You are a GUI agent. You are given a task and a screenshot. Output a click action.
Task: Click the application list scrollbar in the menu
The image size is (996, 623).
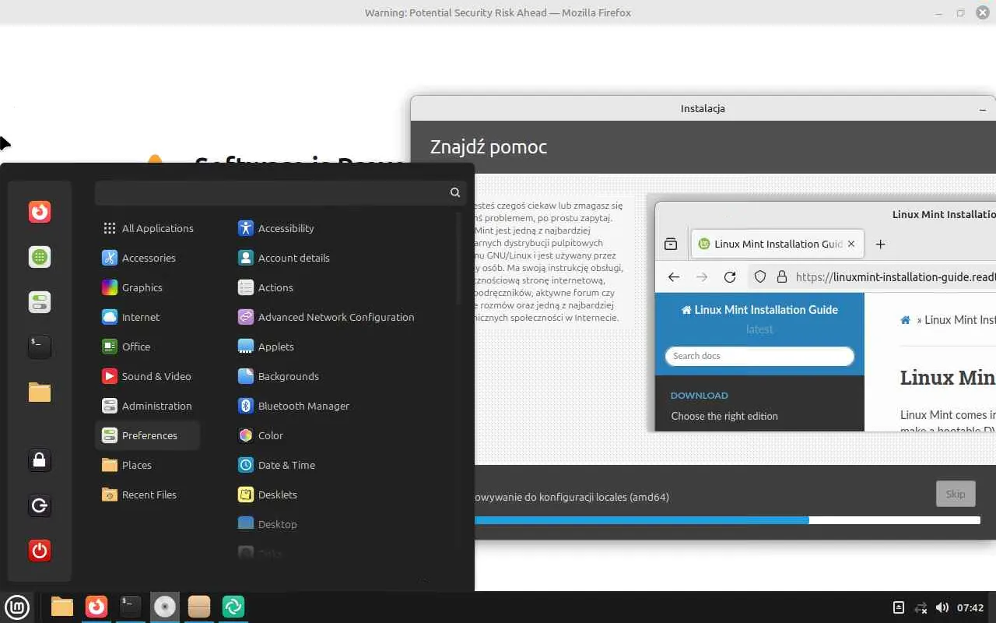coord(459,259)
